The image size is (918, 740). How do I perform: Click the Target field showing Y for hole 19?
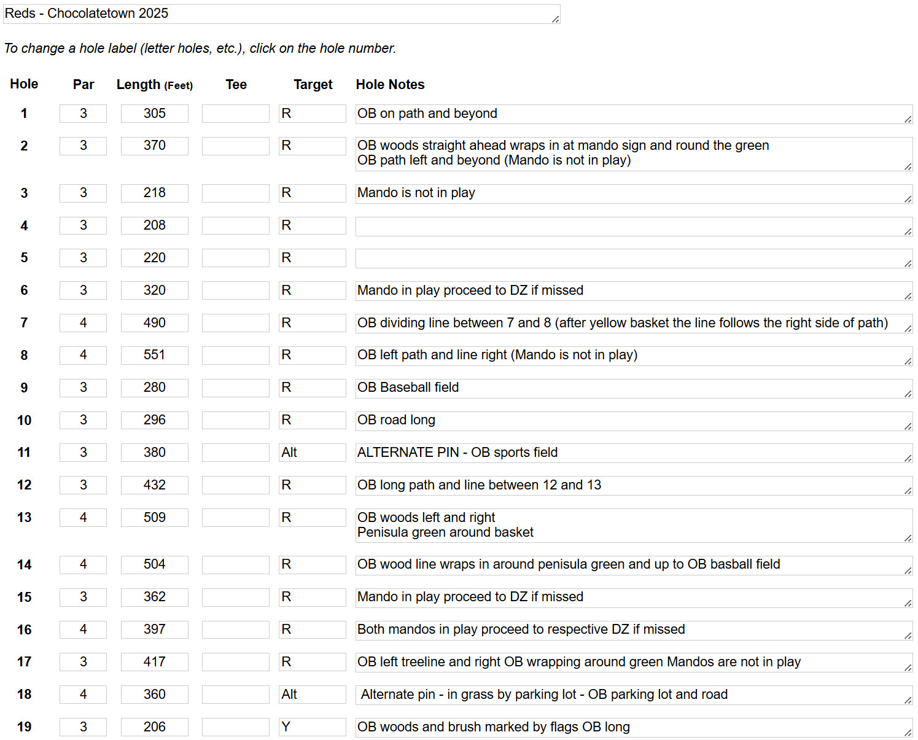[313, 727]
